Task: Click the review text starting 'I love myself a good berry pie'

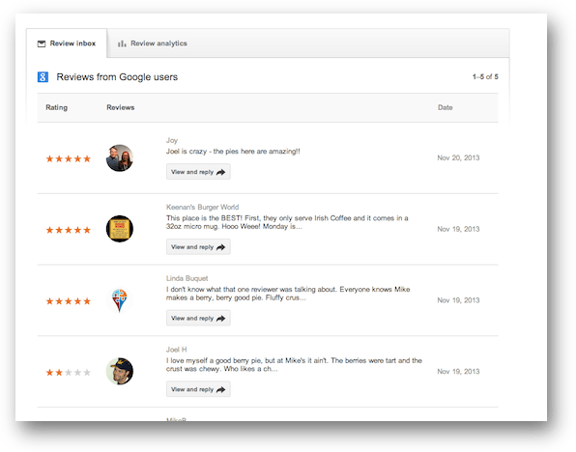Action: pyautogui.click(x=294, y=365)
